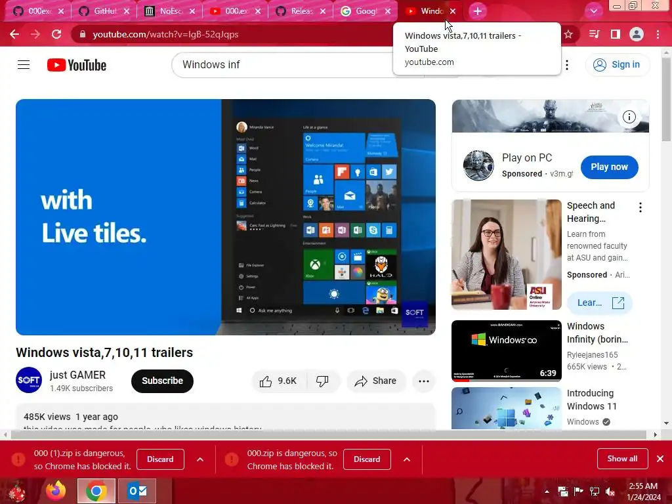Bookmark this page with the star icon
Viewport: 672px width, 504px height.
point(568,34)
